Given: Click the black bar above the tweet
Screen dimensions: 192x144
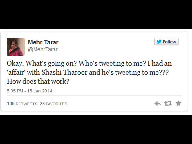Looking at the screenshot, I should click(96, 14).
